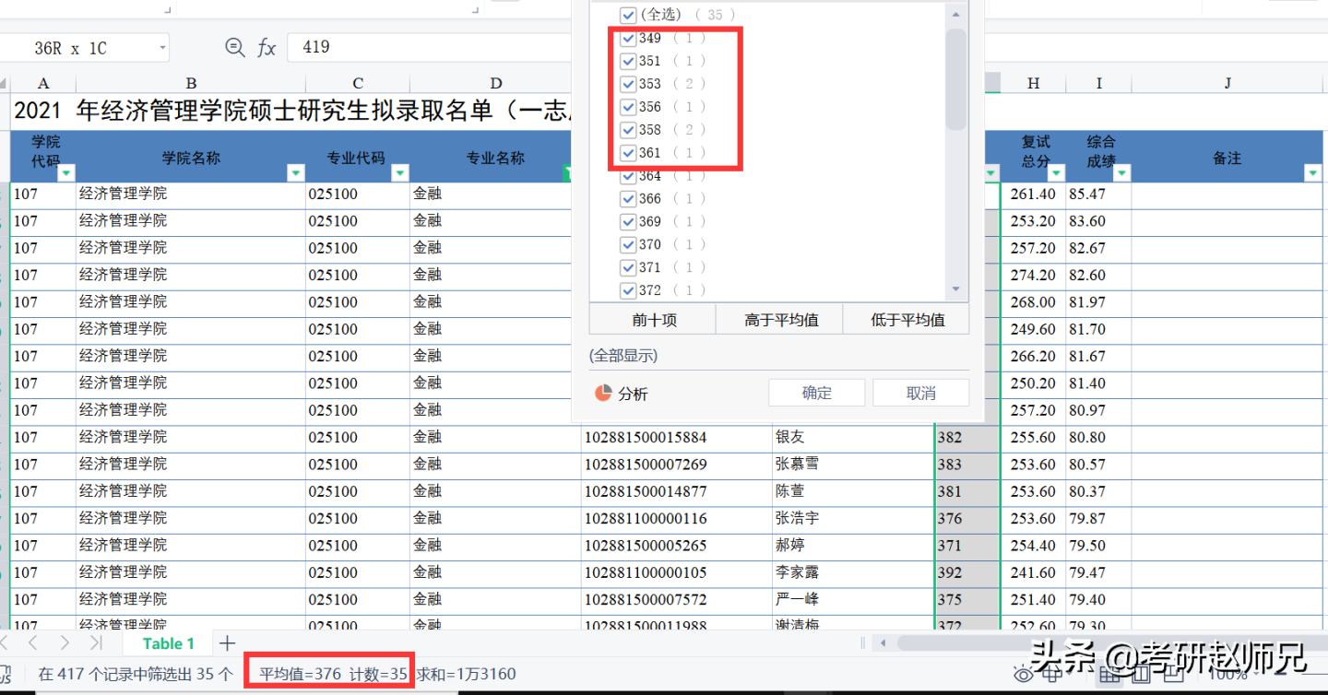
Task: Click the + icon to add a new sheet
Action: pyautogui.click(x=227, y=642)
